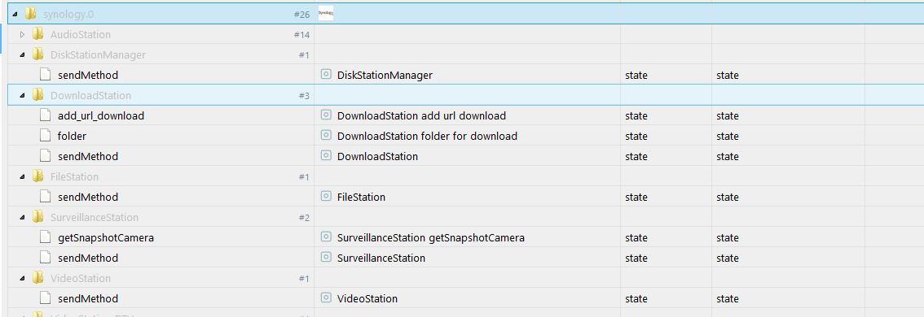Click the state icon beside FileStation name

click(x=325, y=197)
